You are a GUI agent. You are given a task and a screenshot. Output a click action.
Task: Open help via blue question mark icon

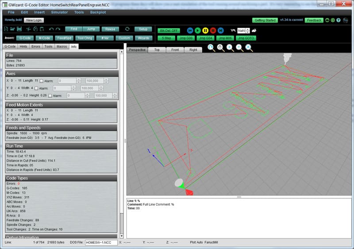(339, 20)
